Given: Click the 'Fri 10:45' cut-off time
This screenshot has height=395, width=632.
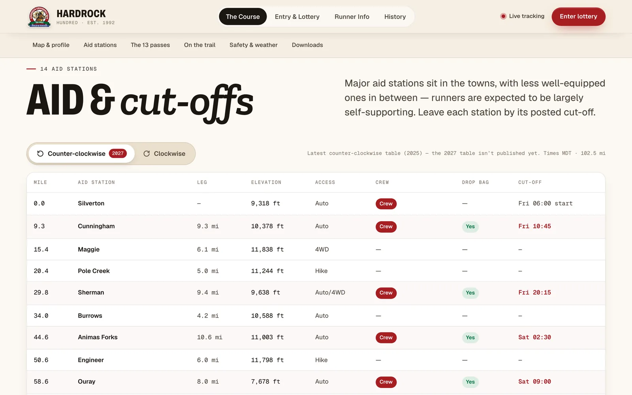Looking at the screenshot, I should [x=534, y=226].
